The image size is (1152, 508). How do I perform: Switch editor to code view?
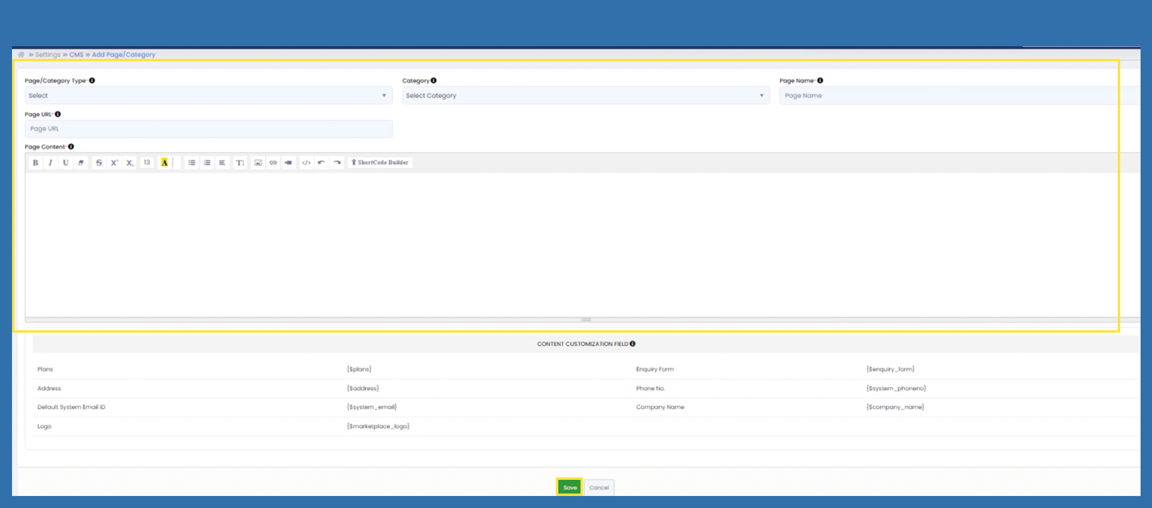[306, 163]
